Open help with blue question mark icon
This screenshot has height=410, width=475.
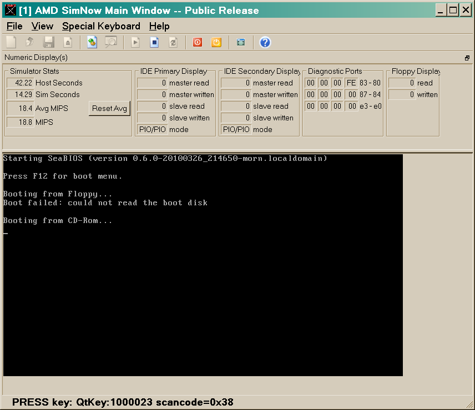(265, 42)
